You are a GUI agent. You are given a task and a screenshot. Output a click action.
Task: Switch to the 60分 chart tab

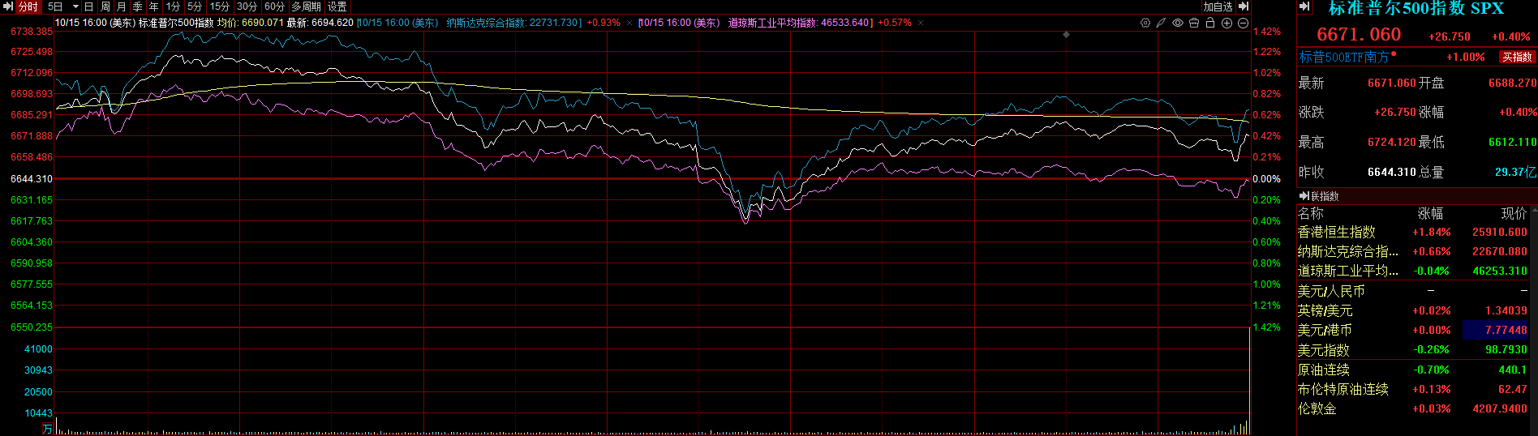tap(274, 6)
